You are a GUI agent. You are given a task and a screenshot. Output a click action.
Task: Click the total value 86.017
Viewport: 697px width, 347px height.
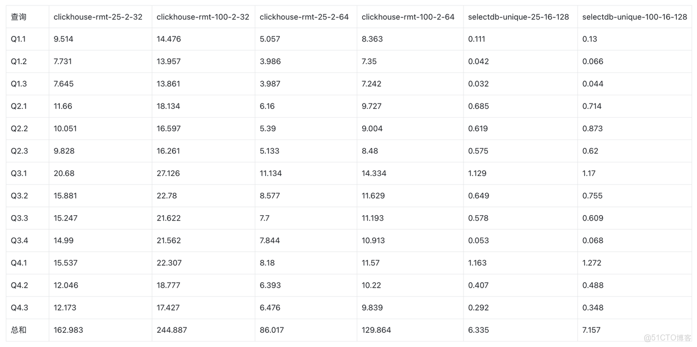pyautogui.click(x=272, y=330)
